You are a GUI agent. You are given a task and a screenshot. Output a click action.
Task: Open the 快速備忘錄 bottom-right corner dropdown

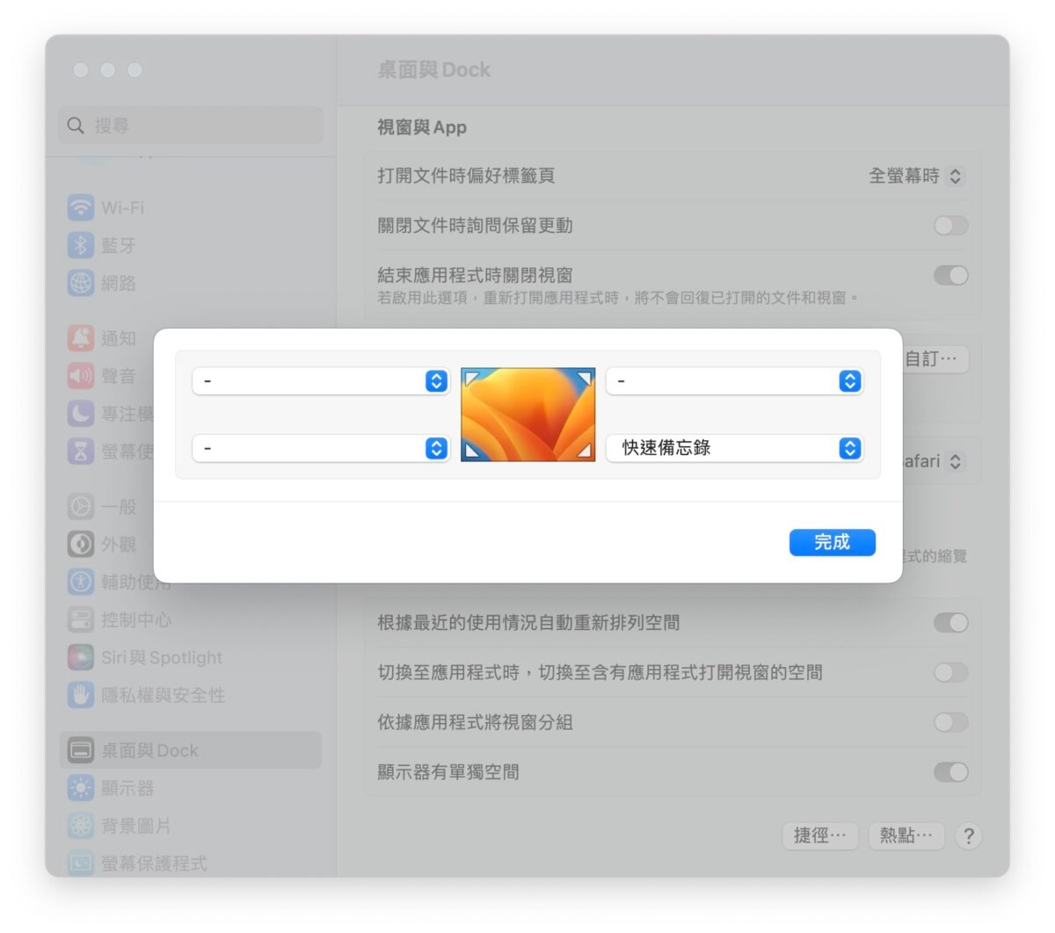pos(734,448)
